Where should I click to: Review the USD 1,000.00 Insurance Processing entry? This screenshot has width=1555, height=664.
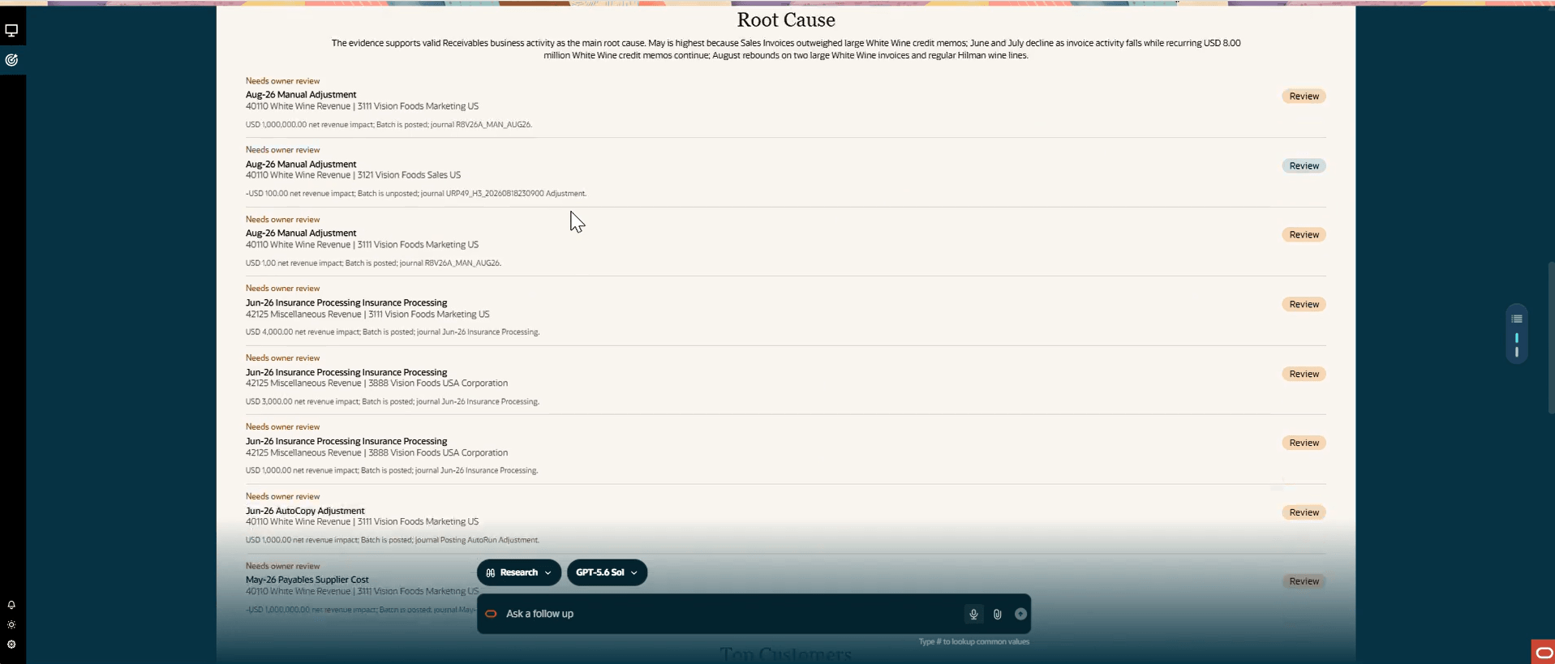coord(1304,443)
